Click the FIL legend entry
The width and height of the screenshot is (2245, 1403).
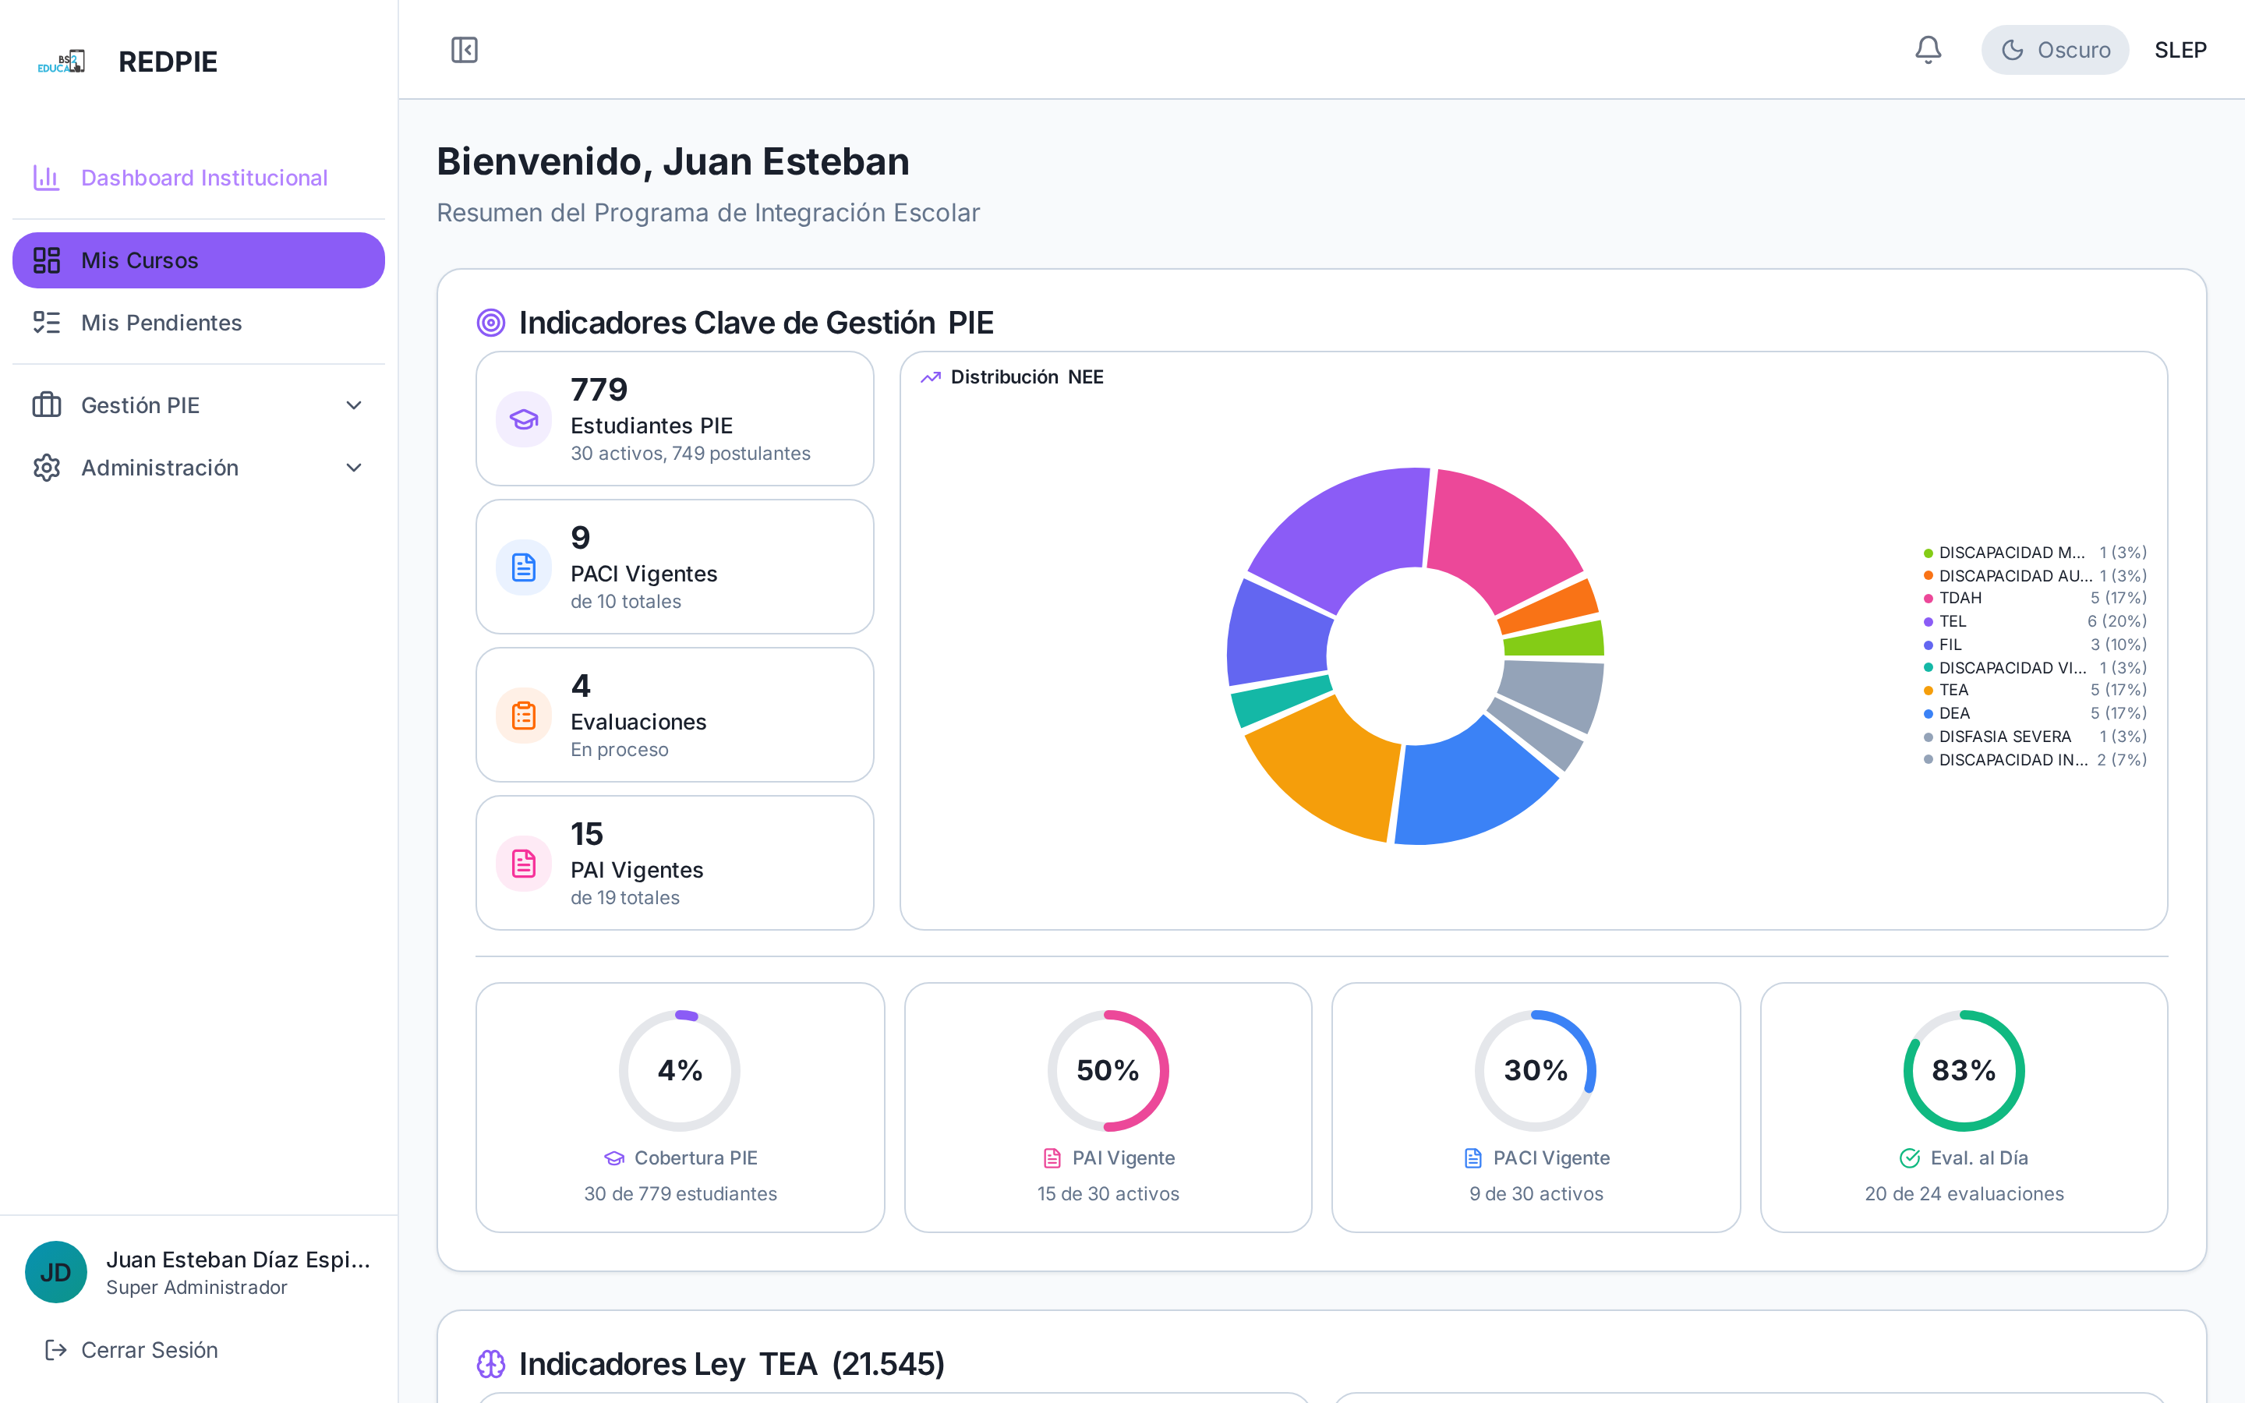pos(2035,645)
